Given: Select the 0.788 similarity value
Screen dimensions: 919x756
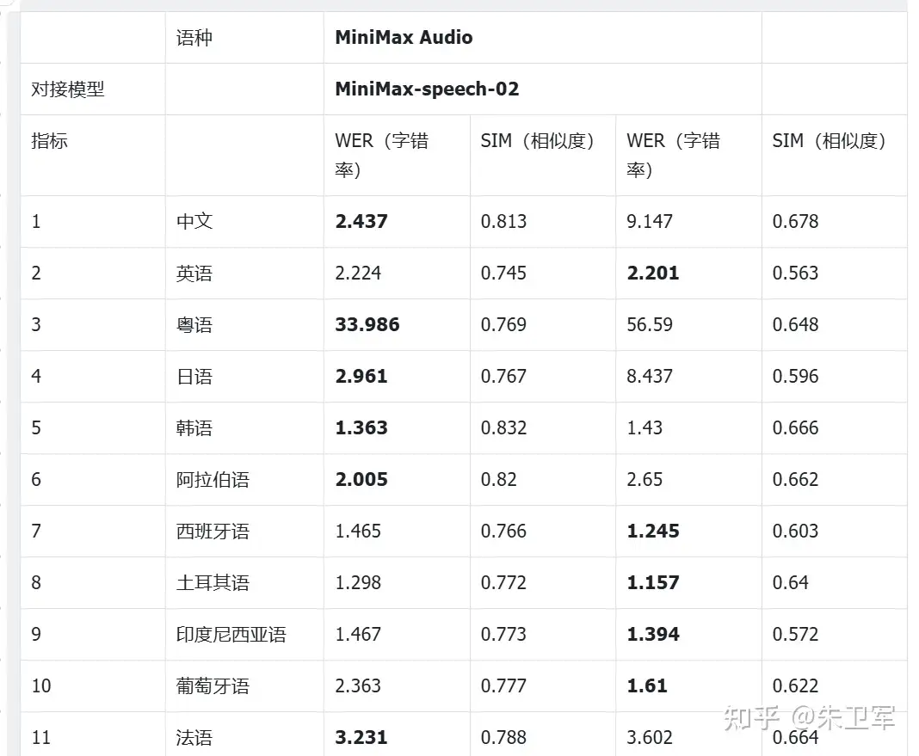Looking at the screenshot, I should [503, 737].
